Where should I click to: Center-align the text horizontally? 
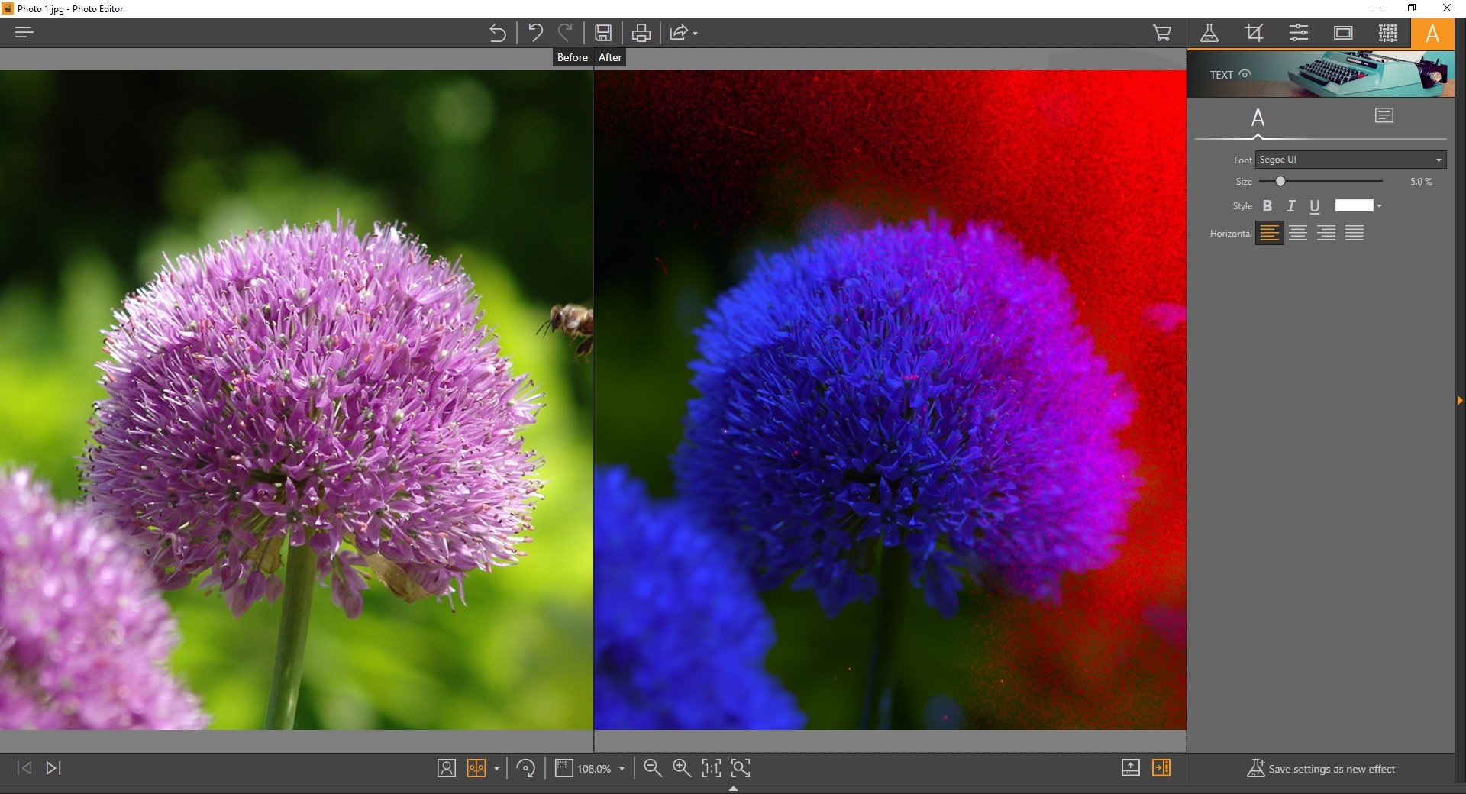click(1298, 233)
